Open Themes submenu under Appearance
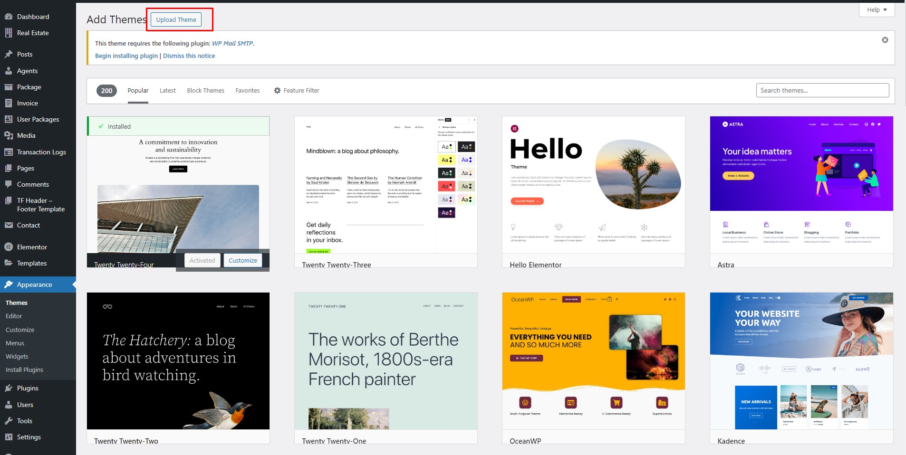 pos(17,303)
